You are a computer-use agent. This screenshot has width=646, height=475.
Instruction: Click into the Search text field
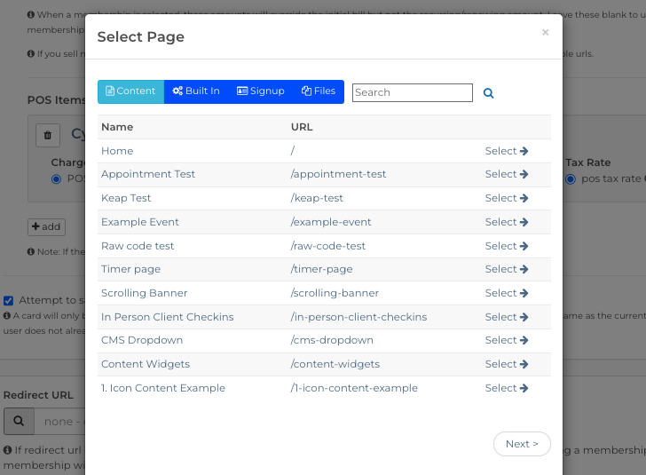coord(412,92)
